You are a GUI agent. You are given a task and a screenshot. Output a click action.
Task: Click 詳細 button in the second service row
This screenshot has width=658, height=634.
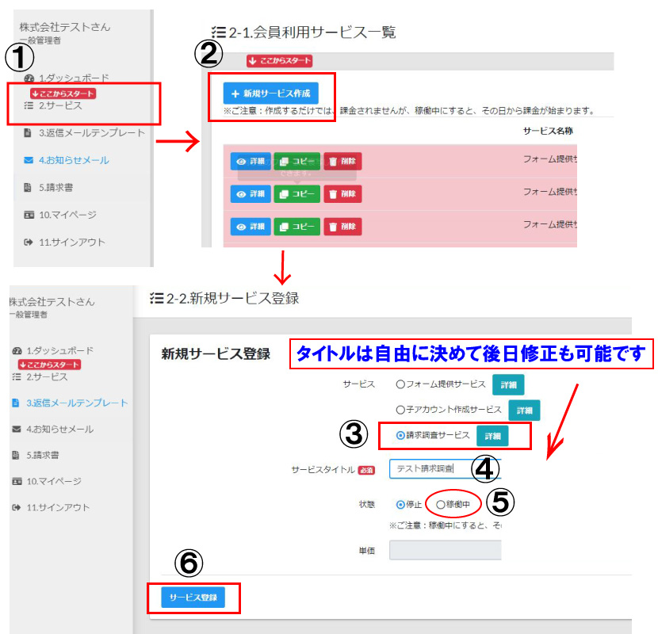click(x=251, y=194)
